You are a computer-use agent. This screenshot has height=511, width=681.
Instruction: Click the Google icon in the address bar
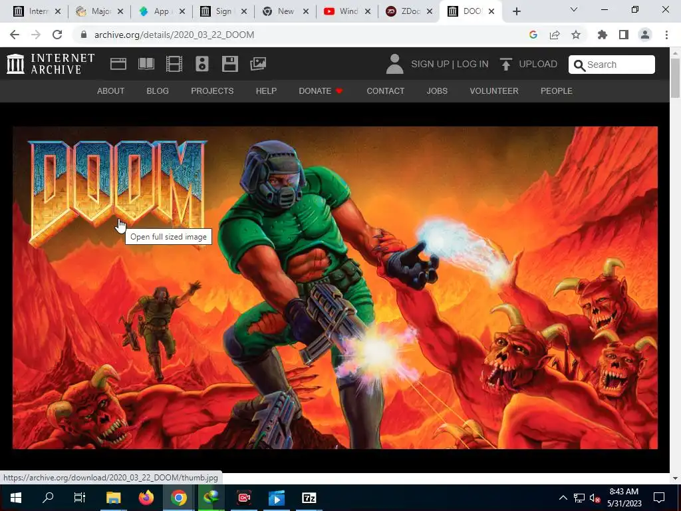(x=533, y=35)
